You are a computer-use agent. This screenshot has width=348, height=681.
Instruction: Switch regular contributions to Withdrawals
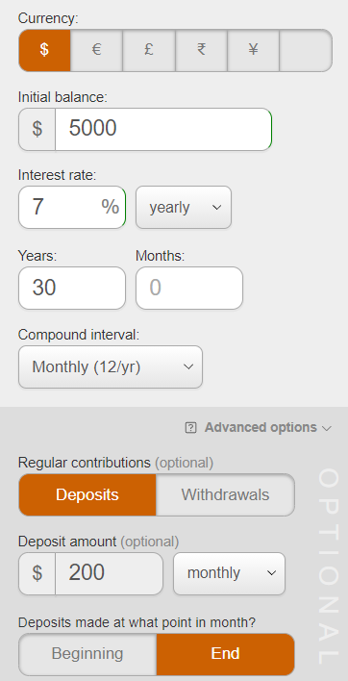225,494
